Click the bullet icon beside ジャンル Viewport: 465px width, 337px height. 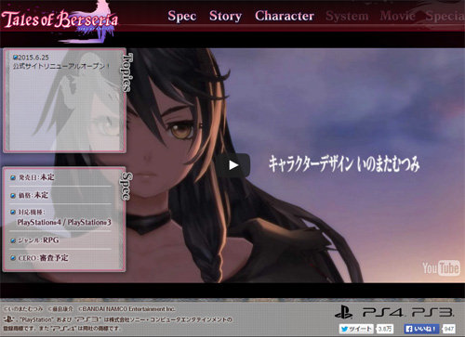pos(13,240)
